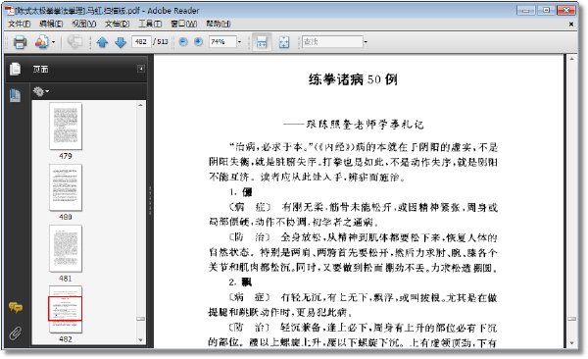
Task: Open the dropdown beside the share icon
Action: tap(53, 42)
